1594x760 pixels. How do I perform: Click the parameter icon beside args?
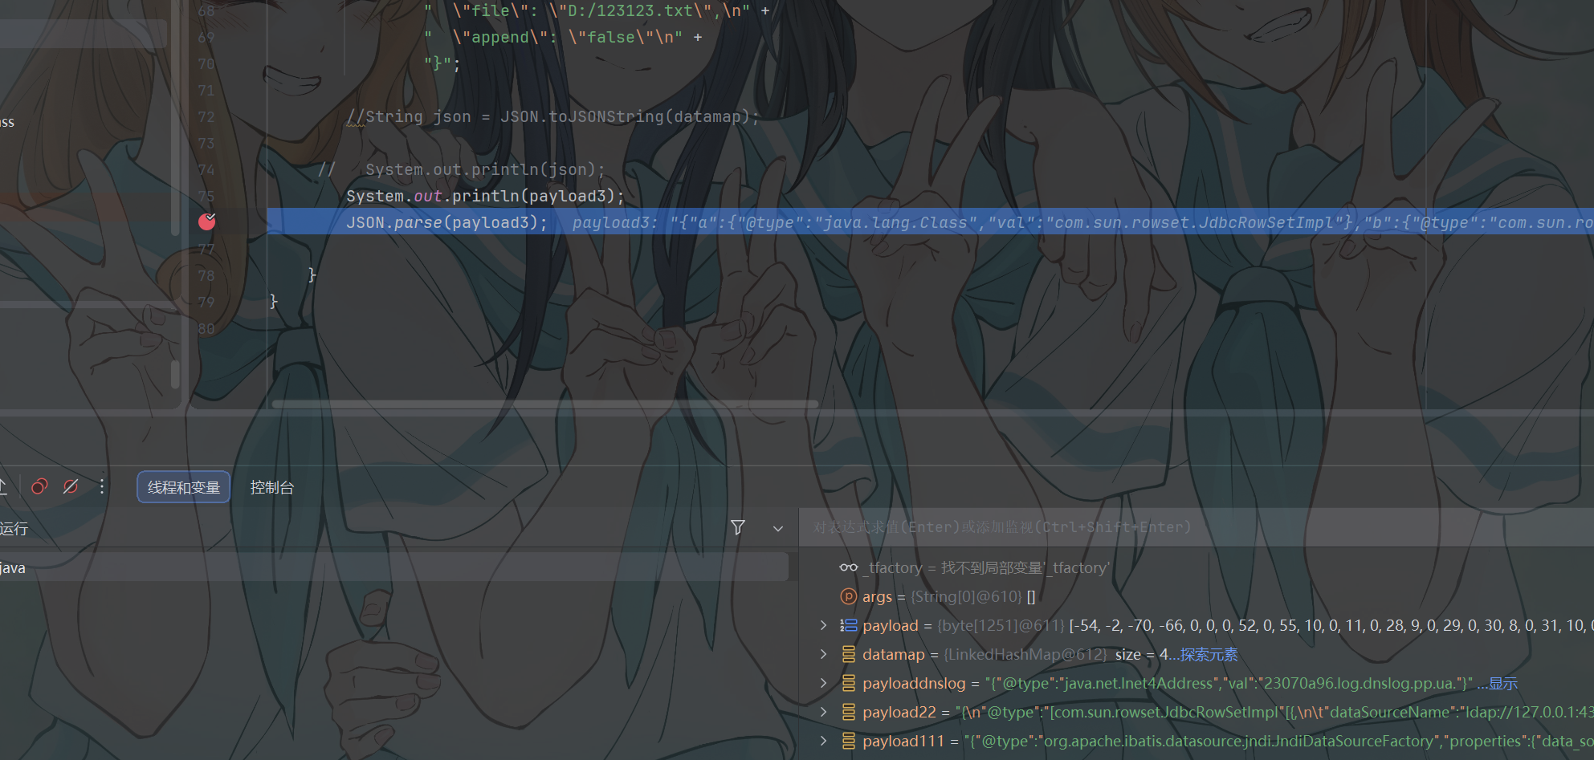(849, 596)
